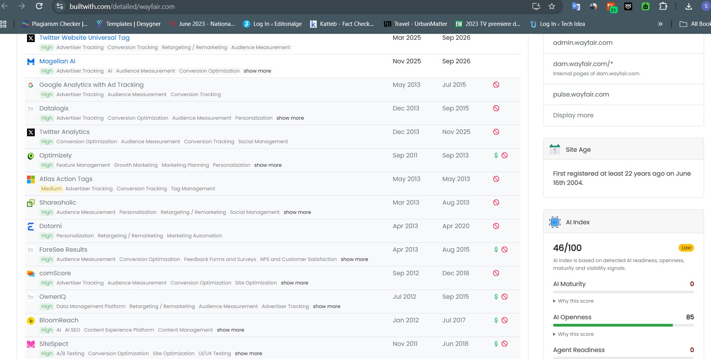Click the AI SEO tag under BloomReach

coord(73,330)
